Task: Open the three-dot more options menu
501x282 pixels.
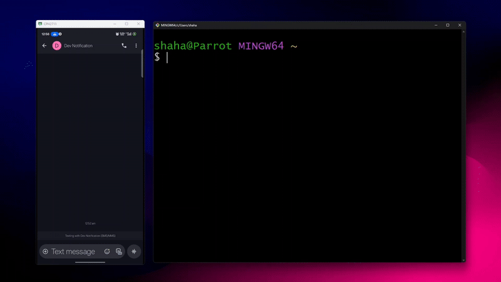Action: 136,46
